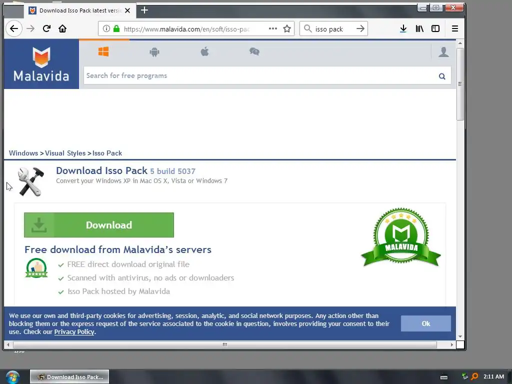Accept cookies with the Ok button
The height and width of the screenshot is (384, 512).
(x=426, y=323)
